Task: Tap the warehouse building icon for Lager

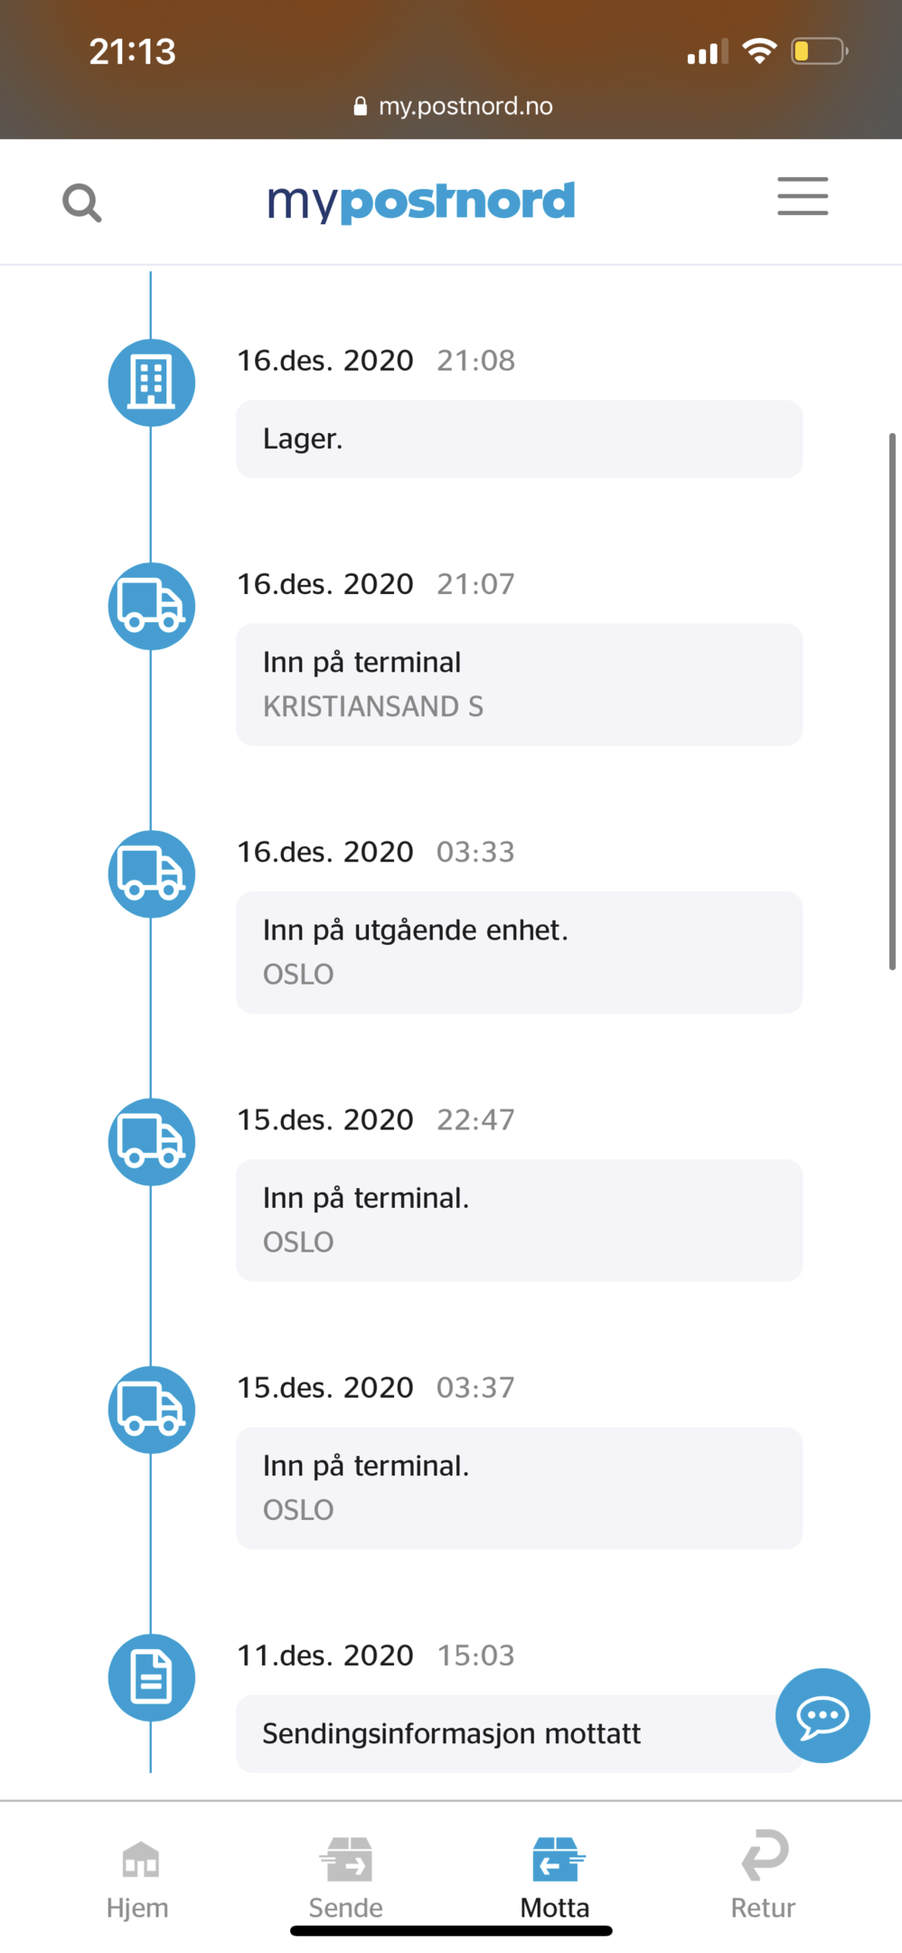Action: tap(152, 382)
